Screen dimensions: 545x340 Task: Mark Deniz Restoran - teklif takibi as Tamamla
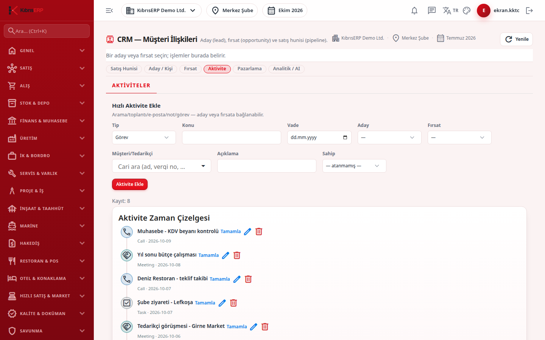pyautogui.click(x=220, y=279)
